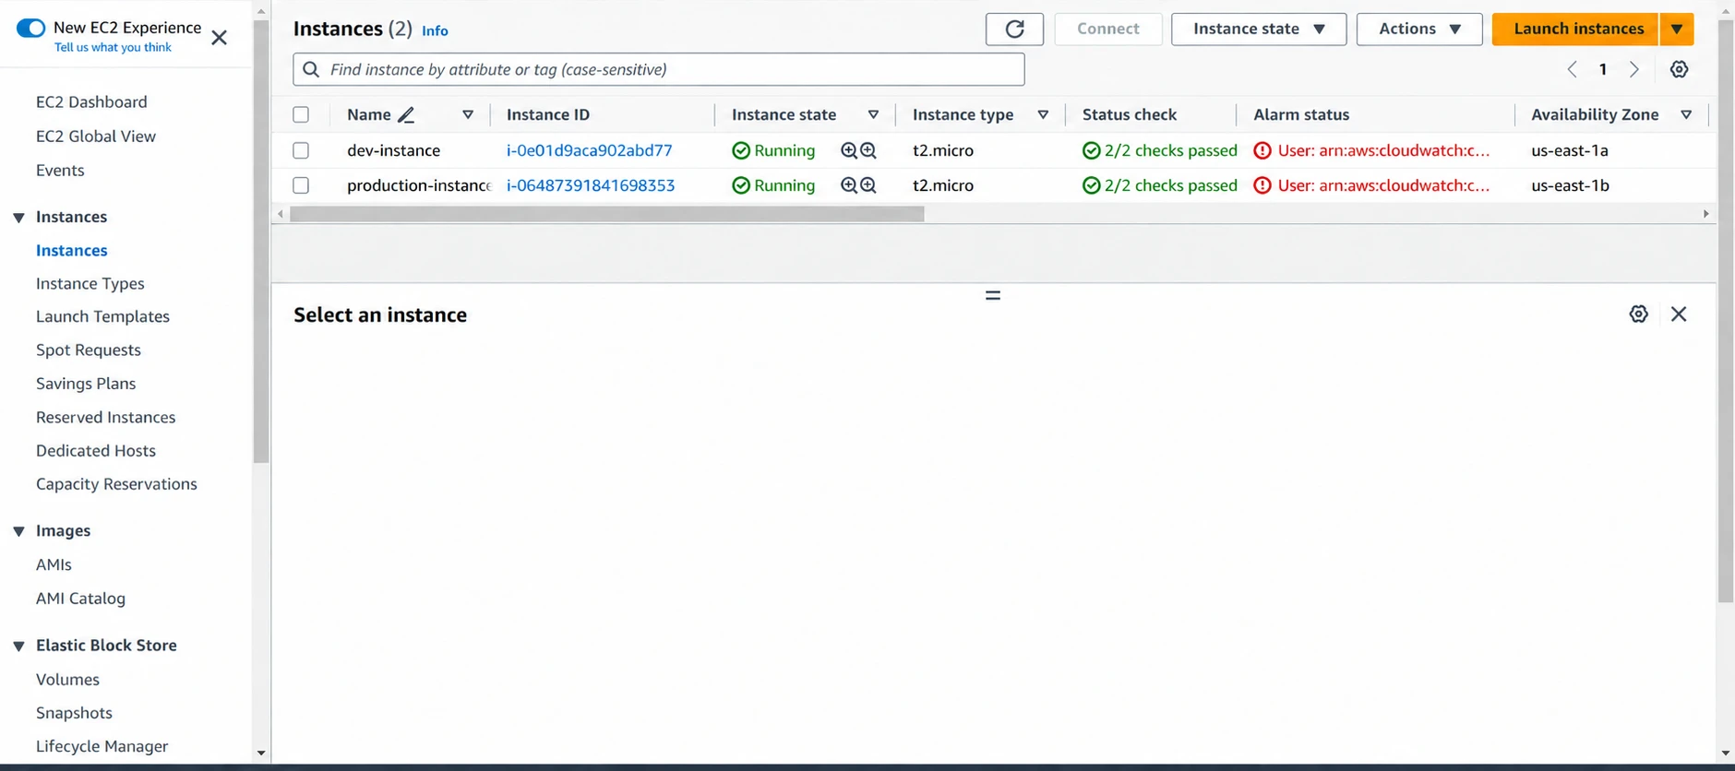Click the right arrow of the table scrollbar
1735x771 pixels.
pyautogui.click(x=1705, y=214)
